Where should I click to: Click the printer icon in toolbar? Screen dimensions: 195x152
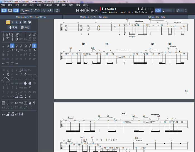point(57,11)
